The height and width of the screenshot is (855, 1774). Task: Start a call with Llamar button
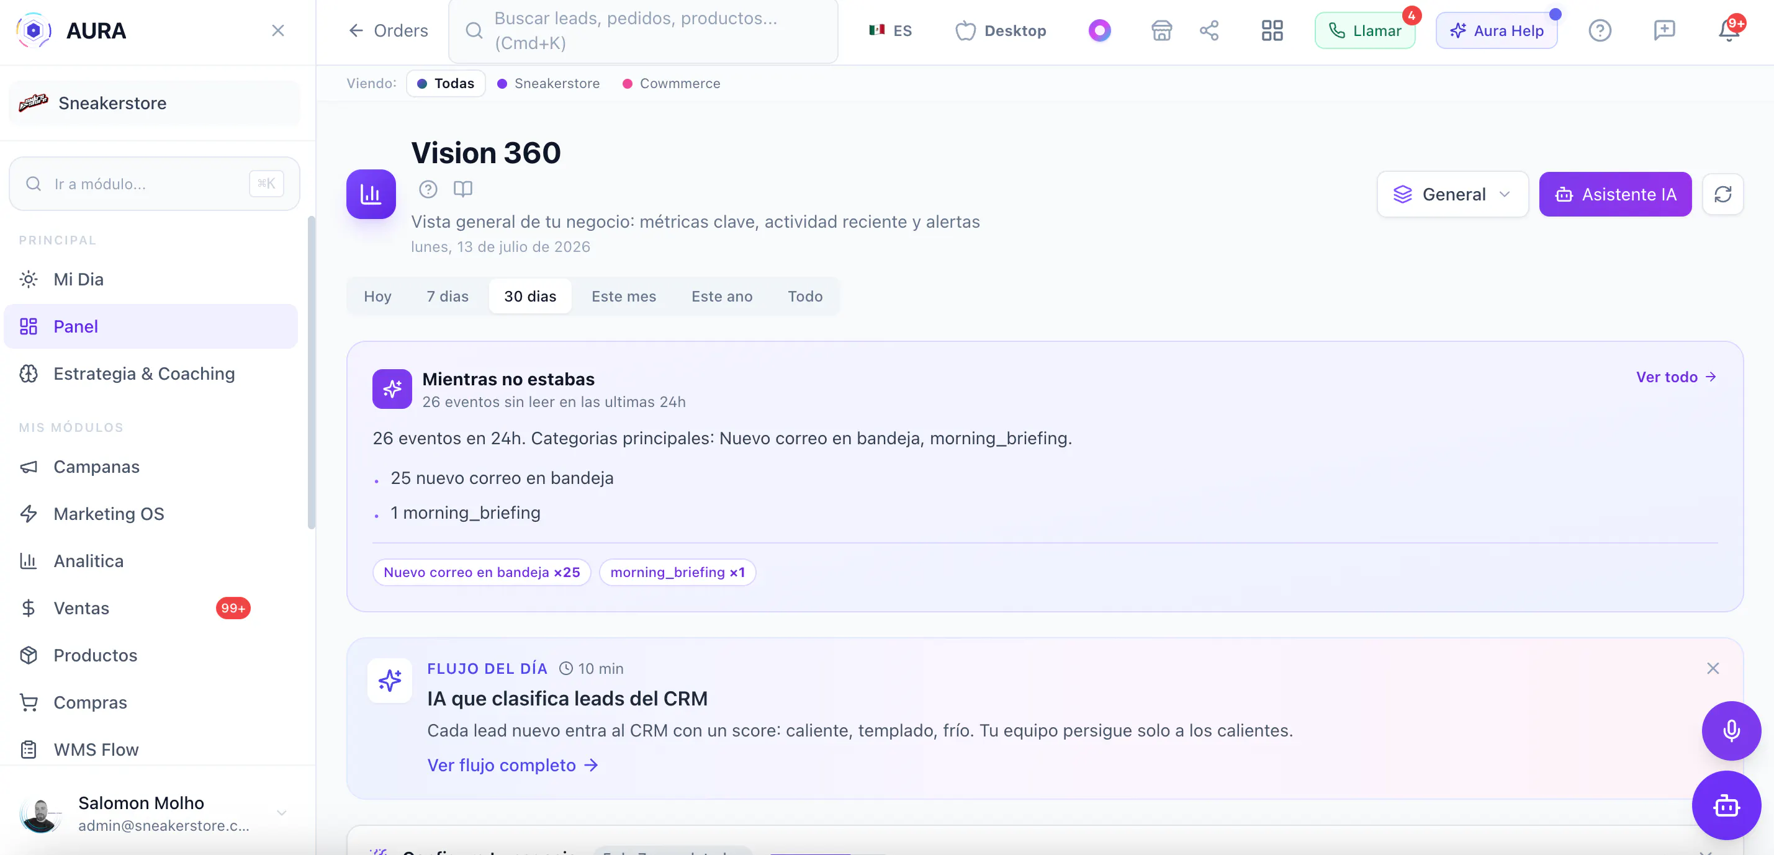click(1364, 30)
